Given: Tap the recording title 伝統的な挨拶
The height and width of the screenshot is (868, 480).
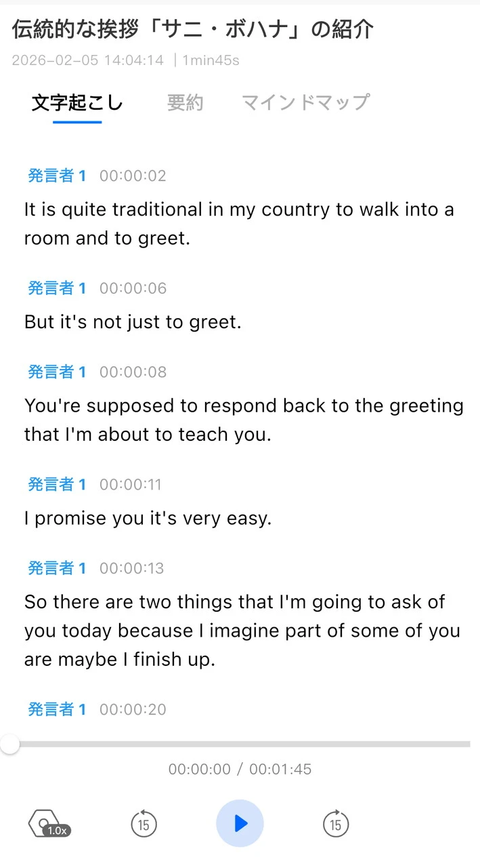Looking at the screenshot, I should (193, 29).
